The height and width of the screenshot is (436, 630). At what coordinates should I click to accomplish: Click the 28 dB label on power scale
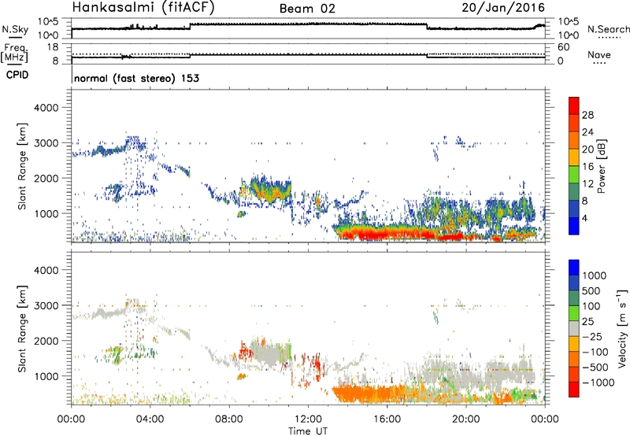(x=587, y=115)
